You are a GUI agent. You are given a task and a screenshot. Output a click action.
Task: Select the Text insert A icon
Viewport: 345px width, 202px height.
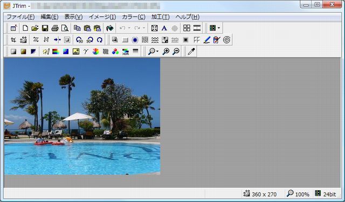click(164, 28)
